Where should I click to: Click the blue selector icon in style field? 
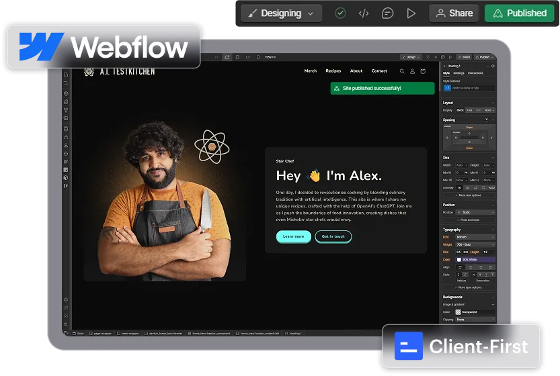click(447, 88)
